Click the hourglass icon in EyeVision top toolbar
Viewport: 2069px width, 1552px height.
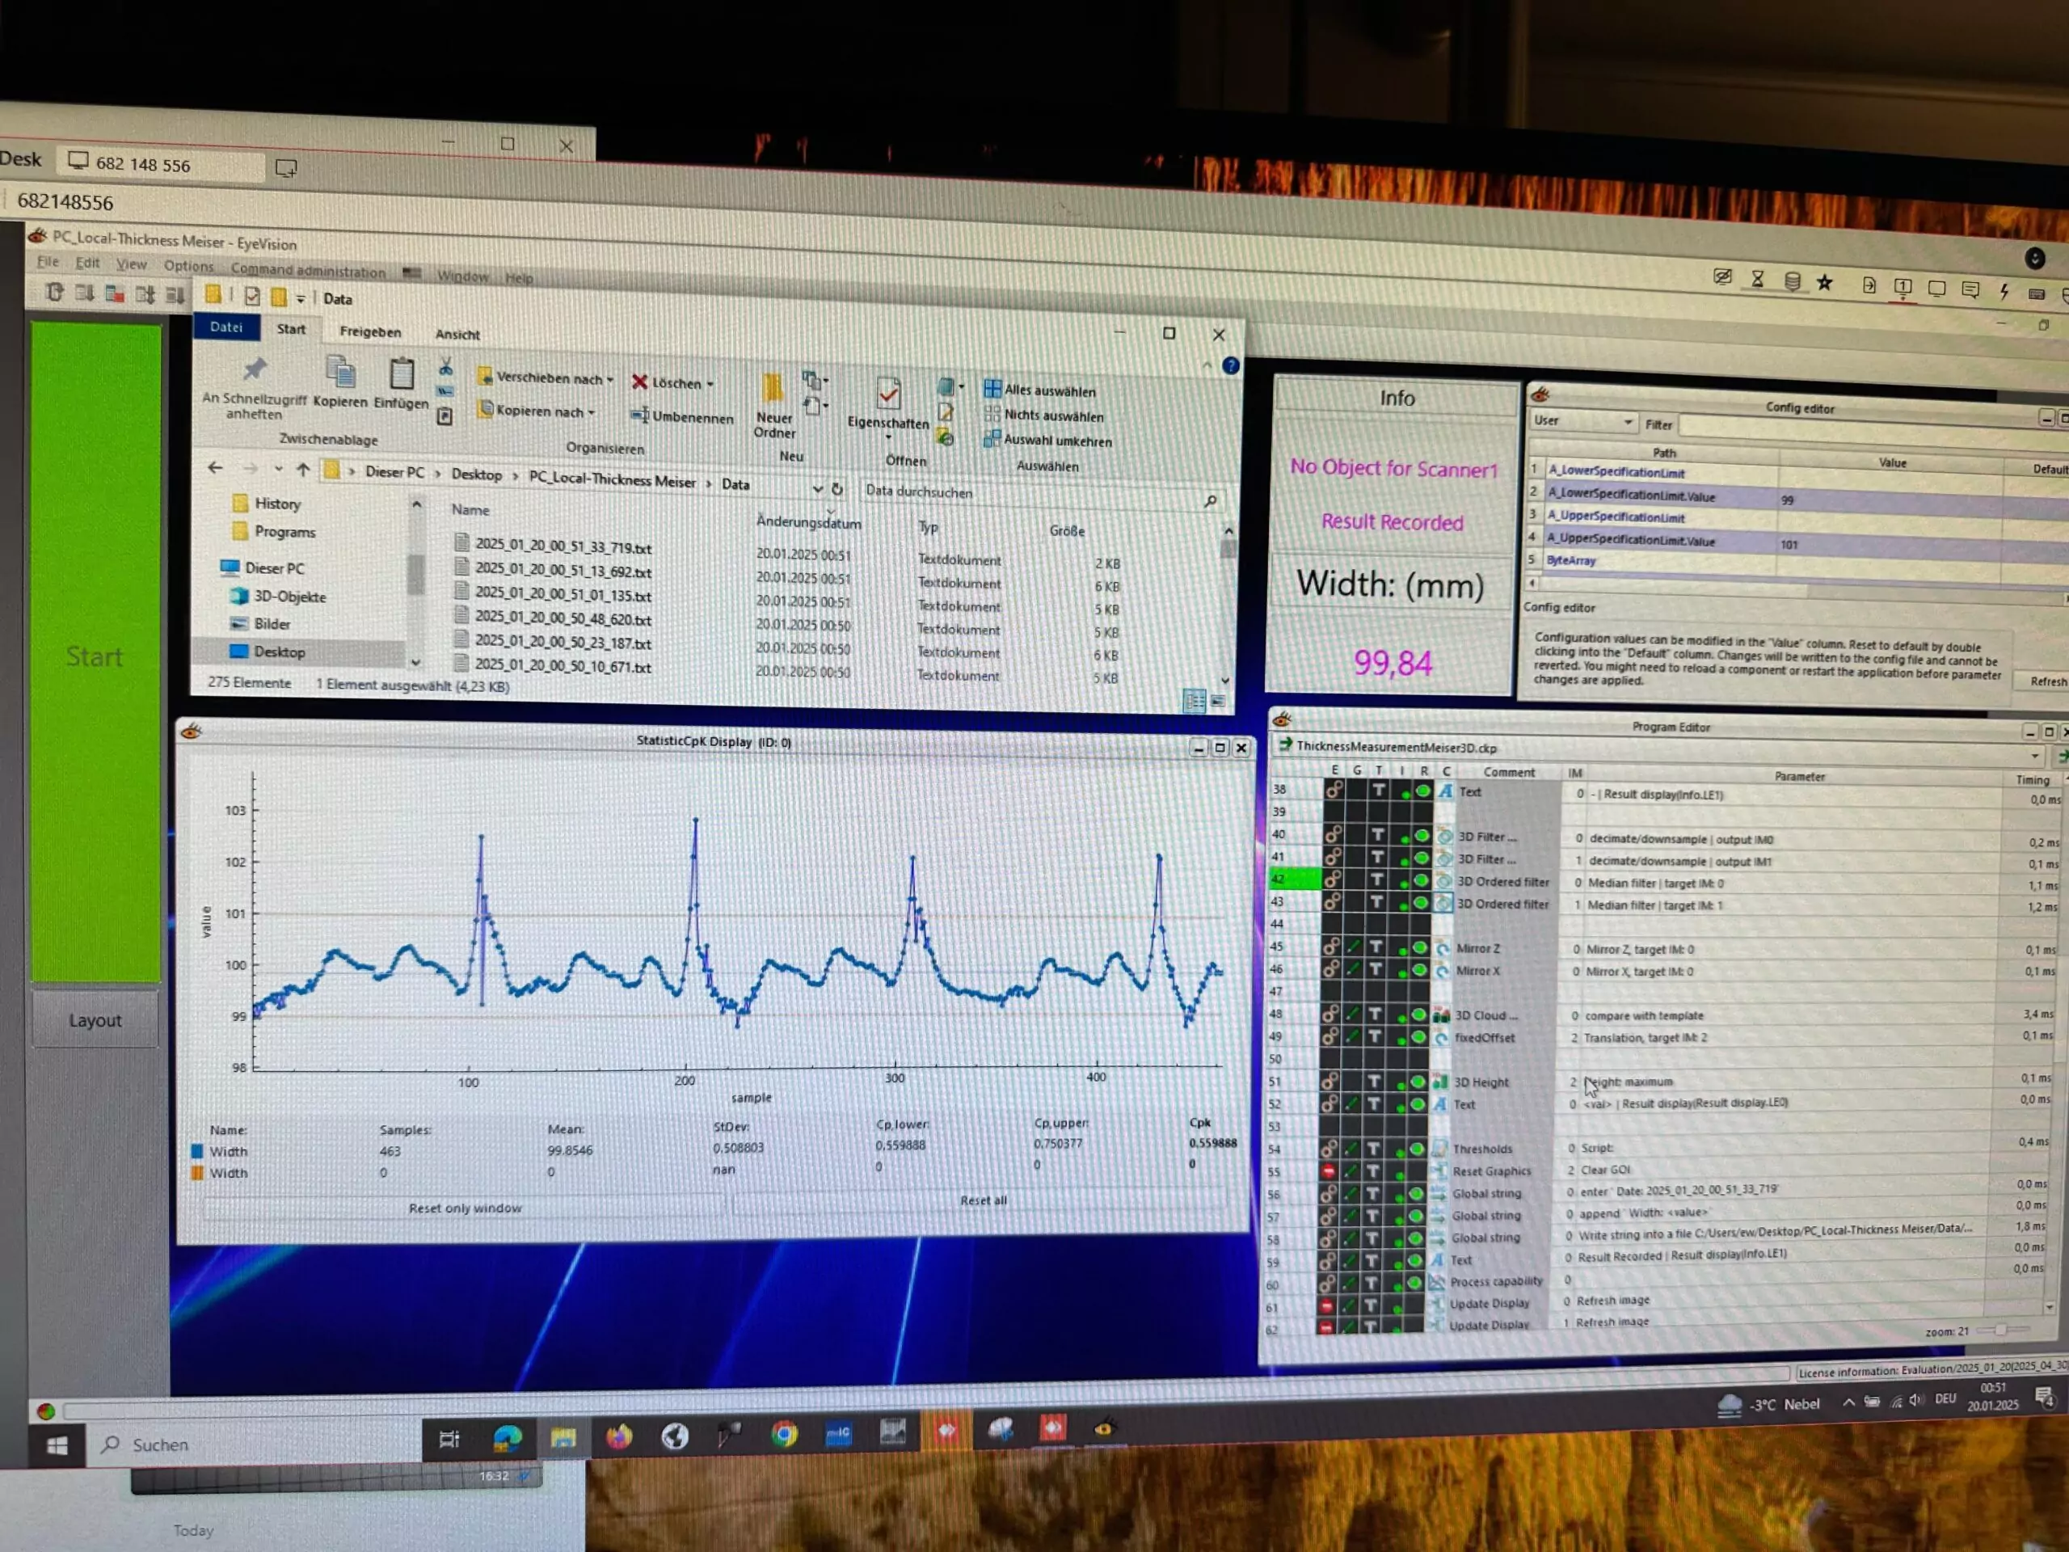click(x=1758, y=280)
